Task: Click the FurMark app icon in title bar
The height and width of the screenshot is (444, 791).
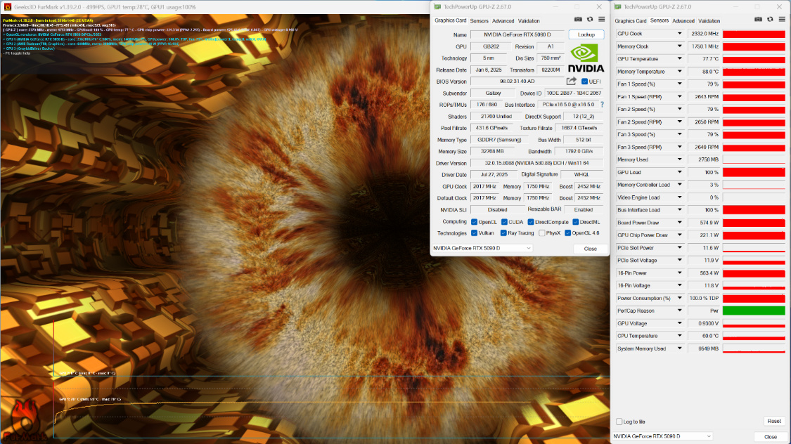Action: pyautogui.click(x=8, y=7)
